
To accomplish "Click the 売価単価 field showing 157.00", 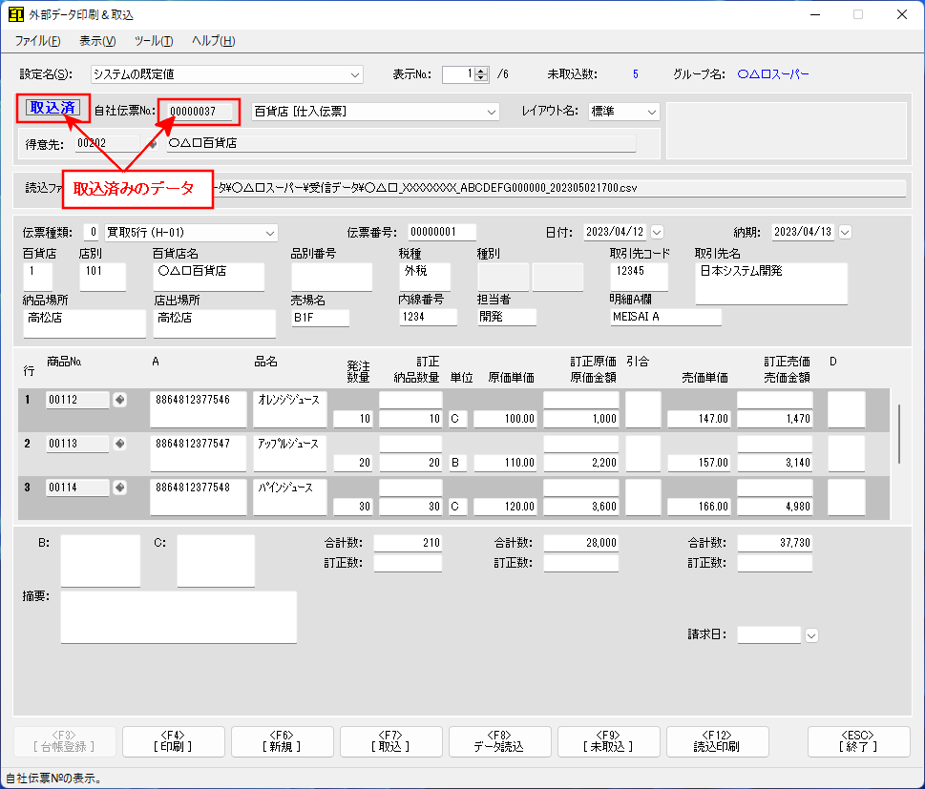I will 699,463.
